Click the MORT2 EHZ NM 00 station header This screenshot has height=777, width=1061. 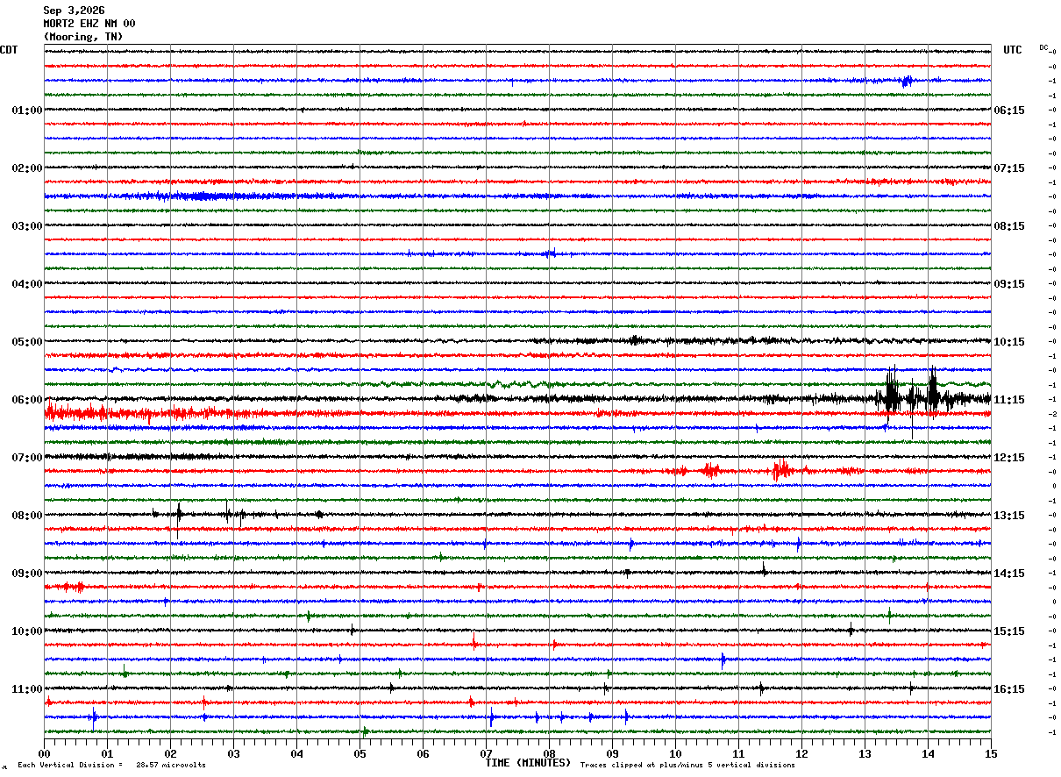[89, 24]
